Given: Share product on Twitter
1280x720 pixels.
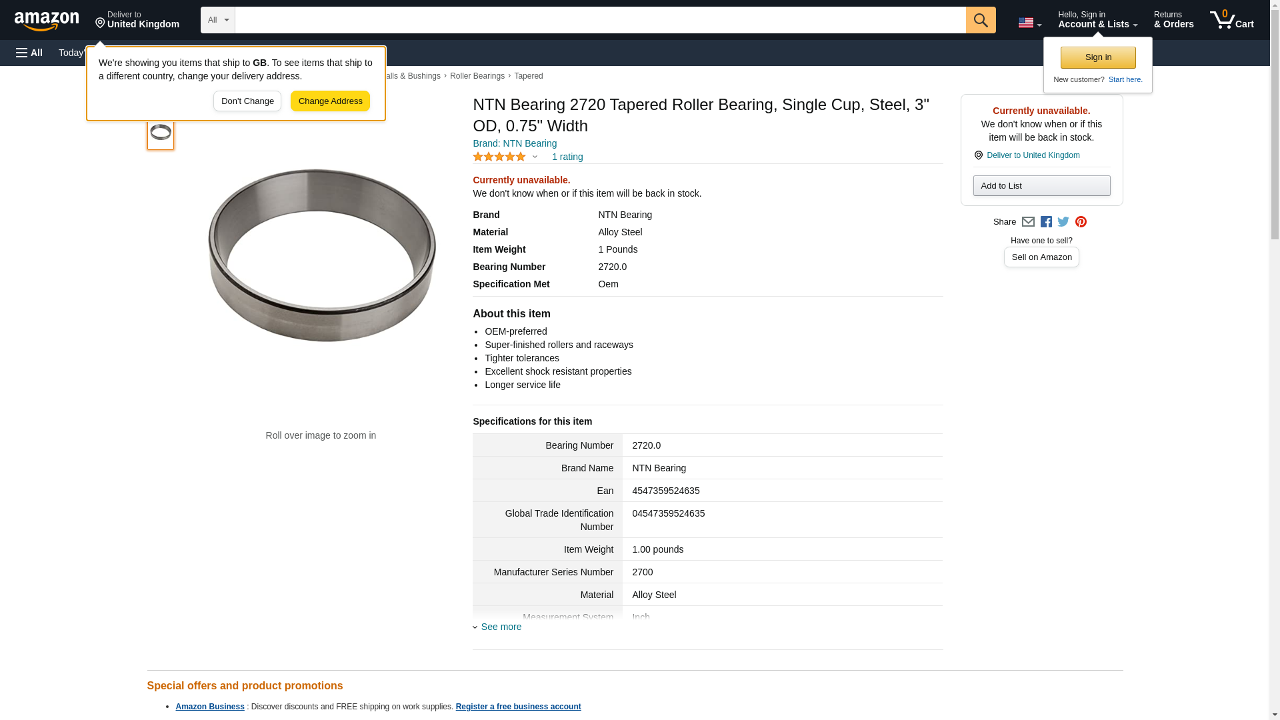Looking at the screenshot, I should click(1063, 222).
